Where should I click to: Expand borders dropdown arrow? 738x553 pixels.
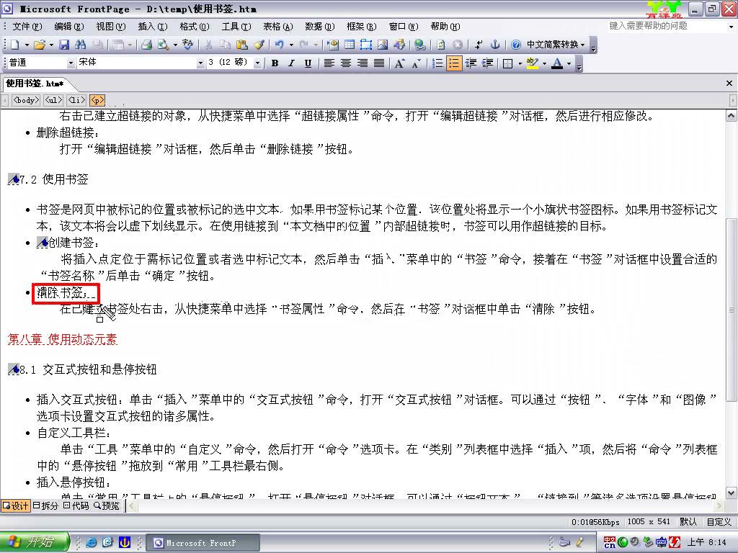pos(520,63)
